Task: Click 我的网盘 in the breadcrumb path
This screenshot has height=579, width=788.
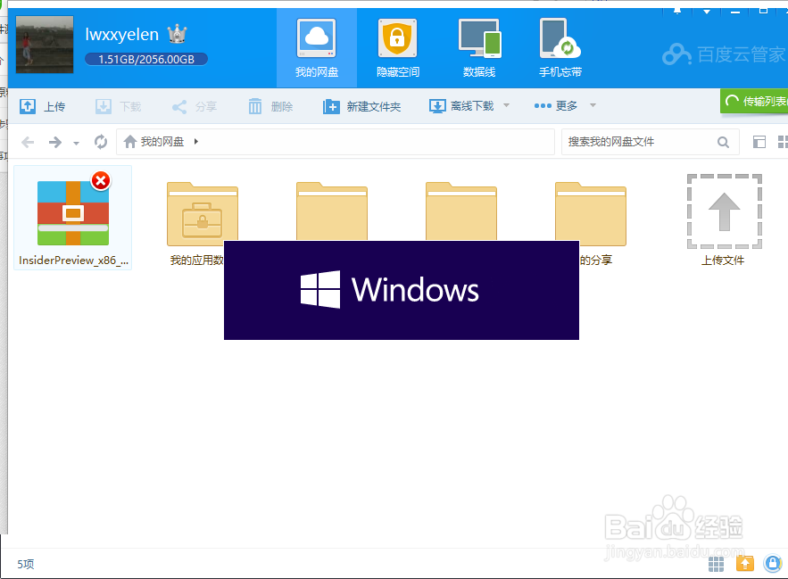Action: click(x=162, y=142)
